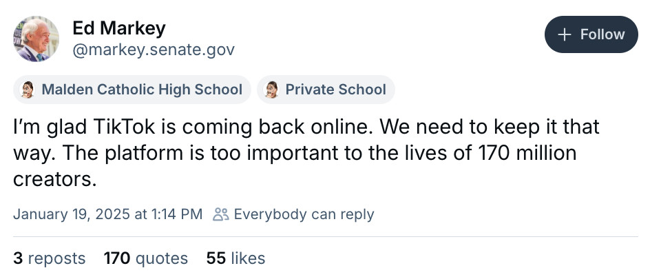Screen dimensions: 650x277
Task: Open the Private School label
Action: click(x=326, y=90)
